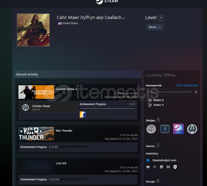This screenshot has height=186, width=207.
Task: Click the permanent link ID 76561198438120098
Action: pyautogui.click(x=187, y=86)
